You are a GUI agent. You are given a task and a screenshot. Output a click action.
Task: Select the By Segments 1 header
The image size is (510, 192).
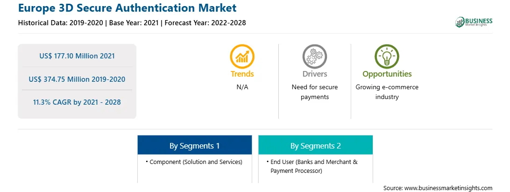point(194,145)
